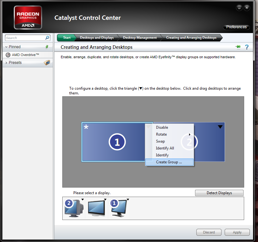Click the green pin icon beside Pinned

click(x=47, y=47)
